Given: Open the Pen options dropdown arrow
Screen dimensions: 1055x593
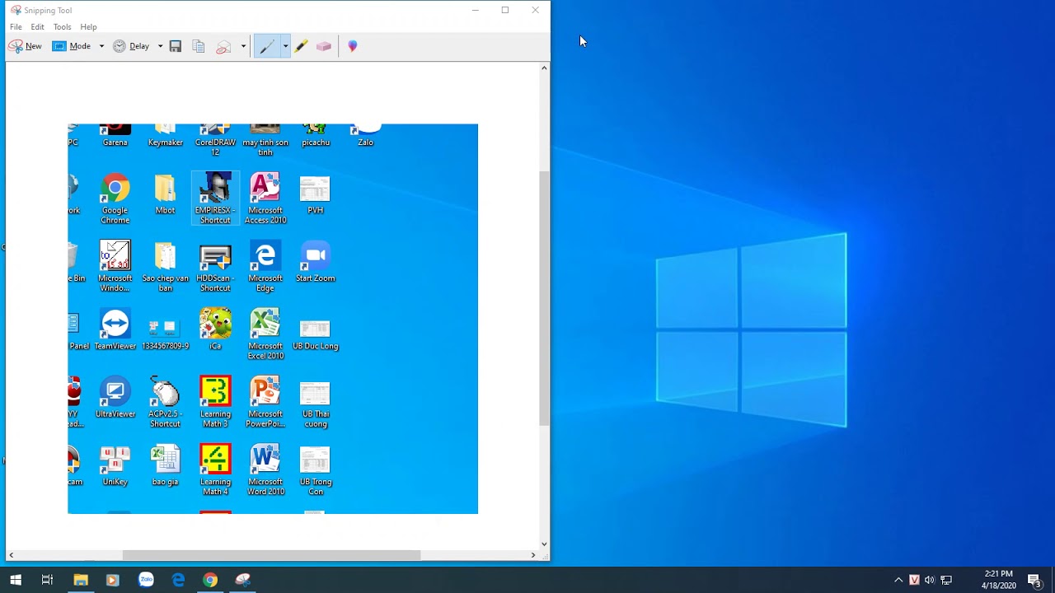Looking at the screenshot, I should (285, 46).
